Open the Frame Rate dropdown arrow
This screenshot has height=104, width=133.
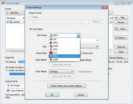pyautogui.click(x=81, y=53)
